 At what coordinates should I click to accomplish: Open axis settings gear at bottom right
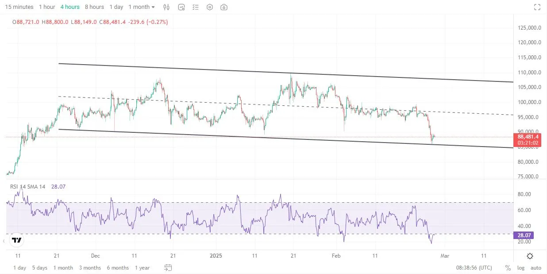pyautogui.click(x=530, y=256)
